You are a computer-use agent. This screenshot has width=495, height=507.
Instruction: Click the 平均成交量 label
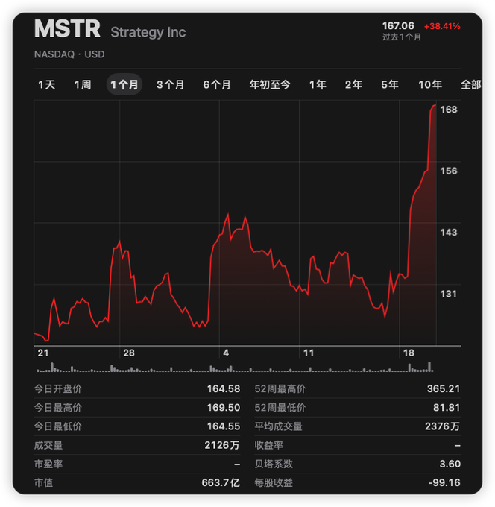278,426
